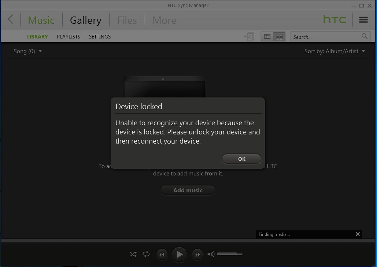
Task: Click the back arrow icon
Action: (10, 19)
